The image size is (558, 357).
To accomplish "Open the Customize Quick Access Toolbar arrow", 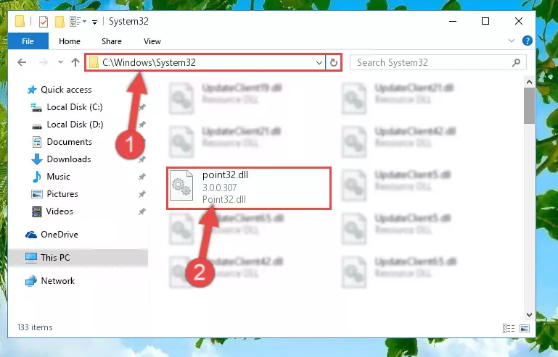I will tap(94, 22).
